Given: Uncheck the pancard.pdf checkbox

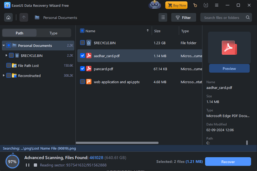Looking at the screenshot, I should (x=83, y=68).
